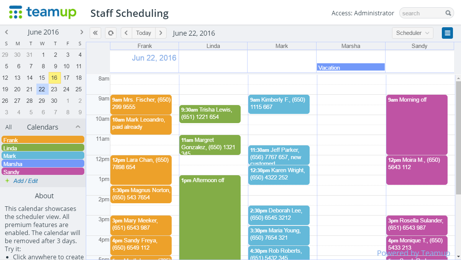Go to next day arrow in toolbar
Viewport: 461px width, 260px height.
[x=161, y=33]
